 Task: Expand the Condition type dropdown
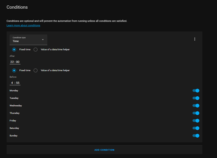[28, 39]
